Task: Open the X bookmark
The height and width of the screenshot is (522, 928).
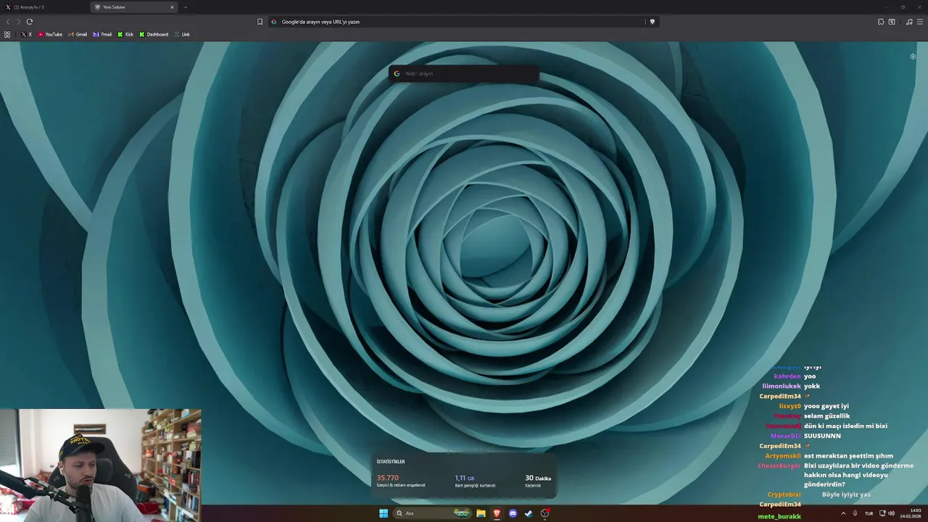Action: [x=26, y=34]
